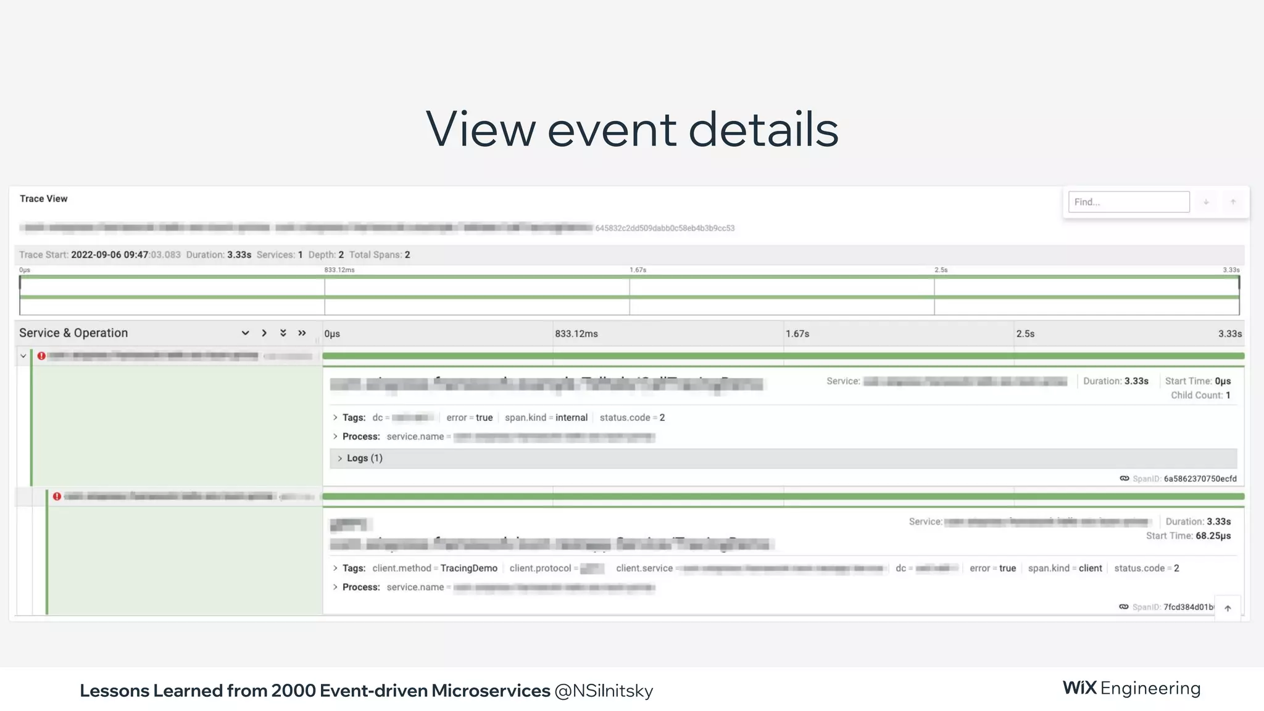Image resolution: width=1264 pixels, height=711 pixels.
Task: Click the status.code = 2 tag of first span
Action: (632, 418)
